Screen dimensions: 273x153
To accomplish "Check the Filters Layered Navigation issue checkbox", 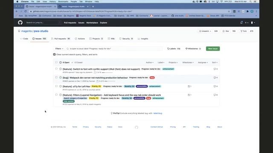I will tap(56, 95).
